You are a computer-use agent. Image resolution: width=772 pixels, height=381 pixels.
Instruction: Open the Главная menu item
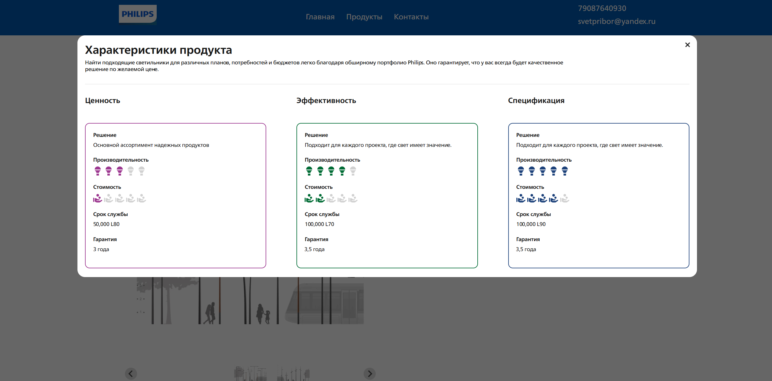pos(320,17)
